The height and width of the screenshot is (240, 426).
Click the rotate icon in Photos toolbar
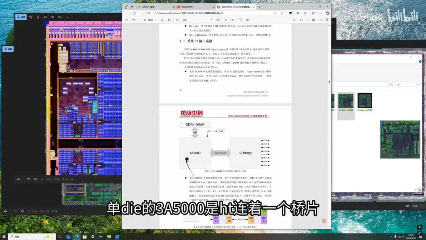click(x=31, y=17)
